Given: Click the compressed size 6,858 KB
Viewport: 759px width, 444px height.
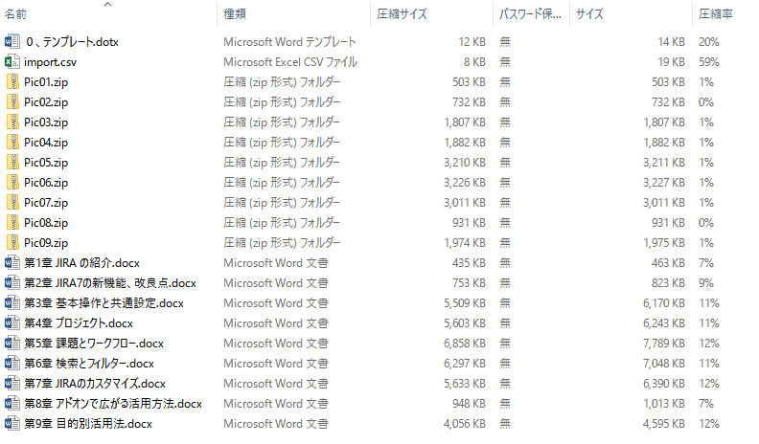Looking at the screenshot, I should (x=465, y=343).
